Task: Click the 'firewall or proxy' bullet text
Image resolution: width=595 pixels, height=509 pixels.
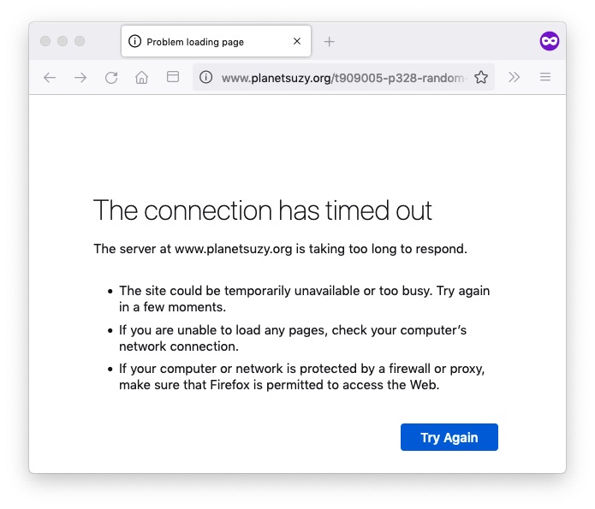Action: [301, 376]
